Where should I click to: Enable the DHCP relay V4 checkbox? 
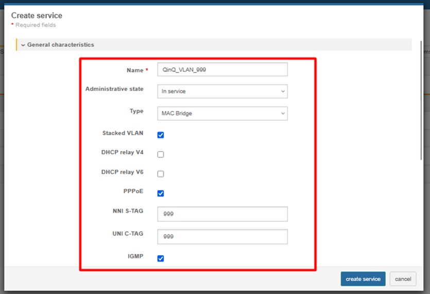coord(161,154)
